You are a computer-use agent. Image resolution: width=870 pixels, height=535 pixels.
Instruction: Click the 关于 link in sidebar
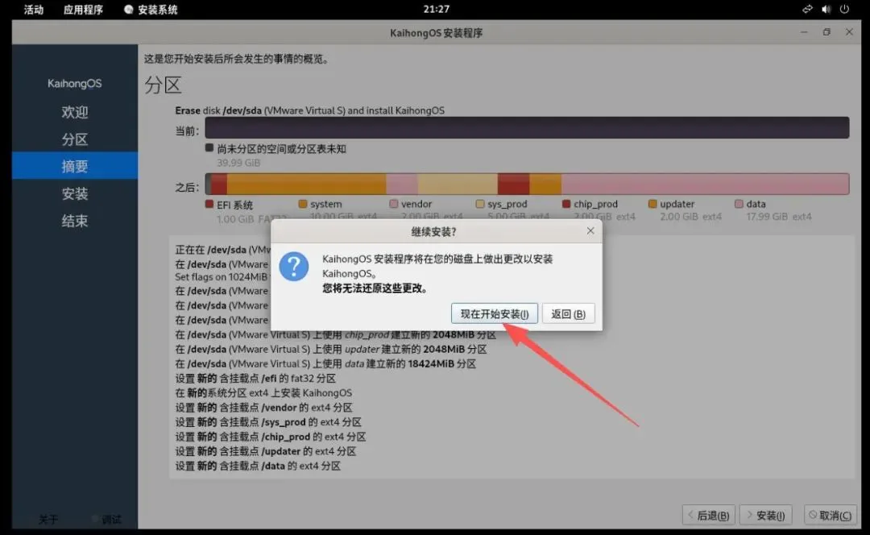click(48, 519)
